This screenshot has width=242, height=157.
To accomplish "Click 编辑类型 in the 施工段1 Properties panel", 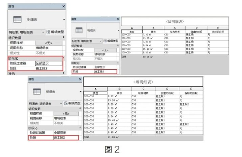I will click(x=111, y=41).
